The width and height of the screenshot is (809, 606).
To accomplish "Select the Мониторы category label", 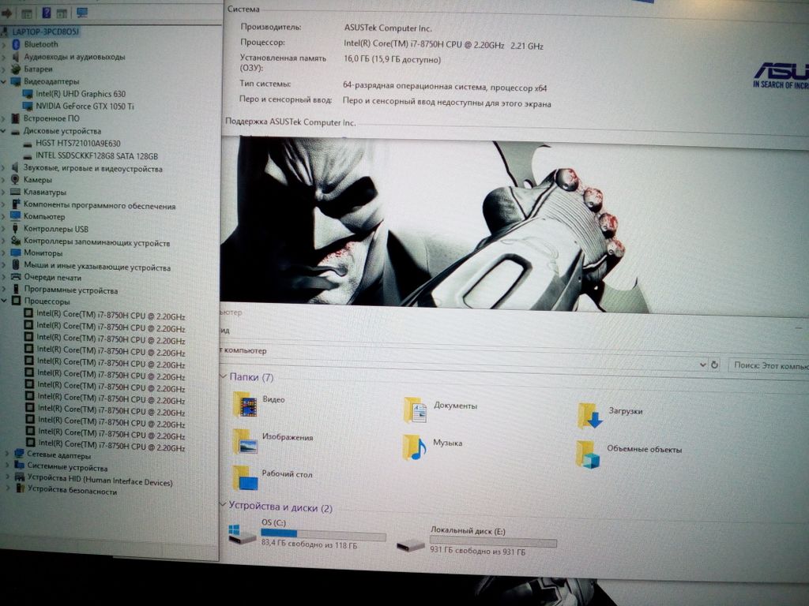I will click(43, 253).
